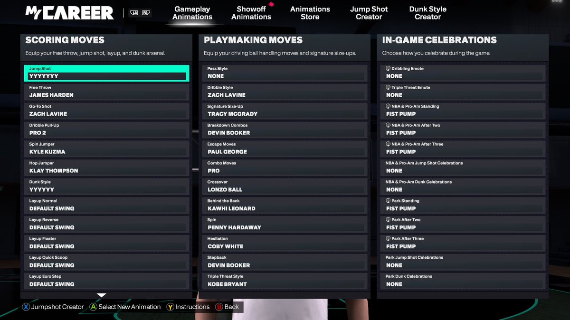Click the LB bumper icon
The image size is (570, 320).
coord(134,13)
